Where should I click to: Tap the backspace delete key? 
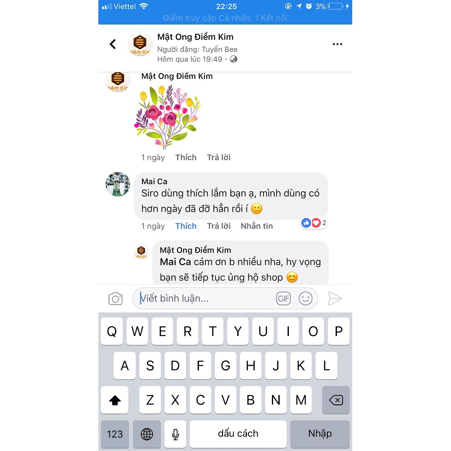[336, 400]
